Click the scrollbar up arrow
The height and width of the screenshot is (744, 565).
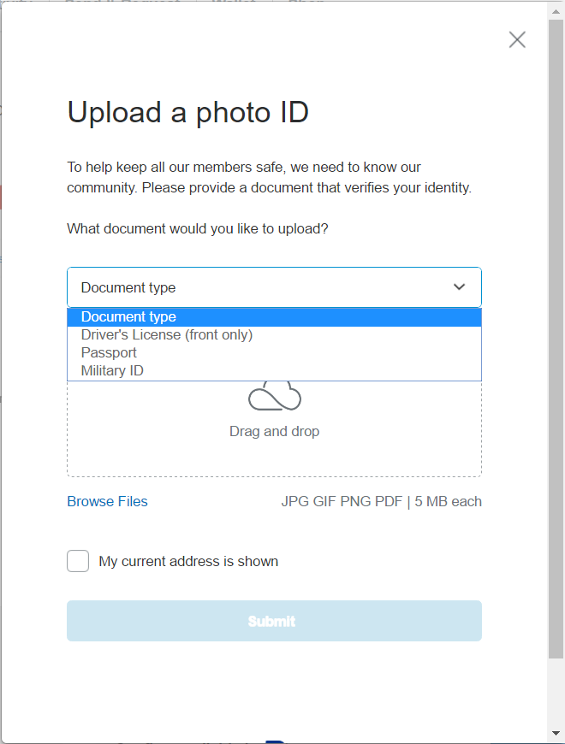pyautogui.click(x=556, y=9)
